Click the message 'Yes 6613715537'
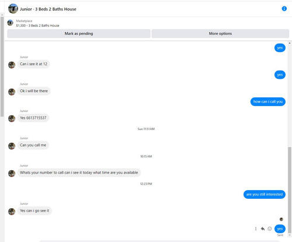This screenshot has height=242, width=292. (33, 118)
